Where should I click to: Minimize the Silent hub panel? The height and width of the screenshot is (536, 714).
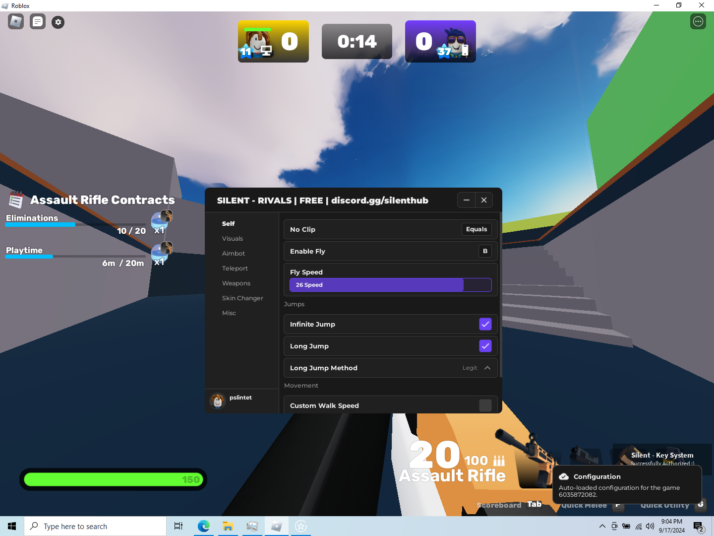click(x=466, y=200)
